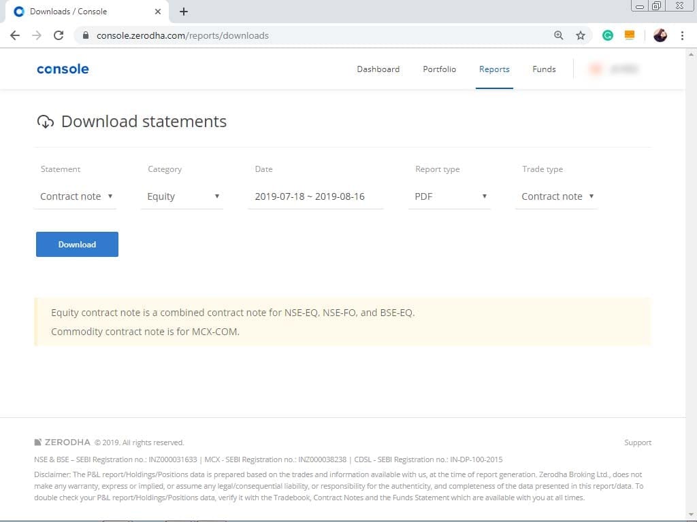
Task: Open a new browser tab
Action: click(x=184, y=12)
